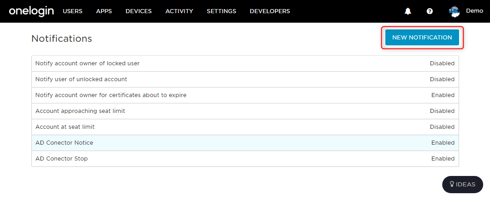Select Notify account owner of locked user
Screen dimensions: 490x200
(x=245, y=63)
